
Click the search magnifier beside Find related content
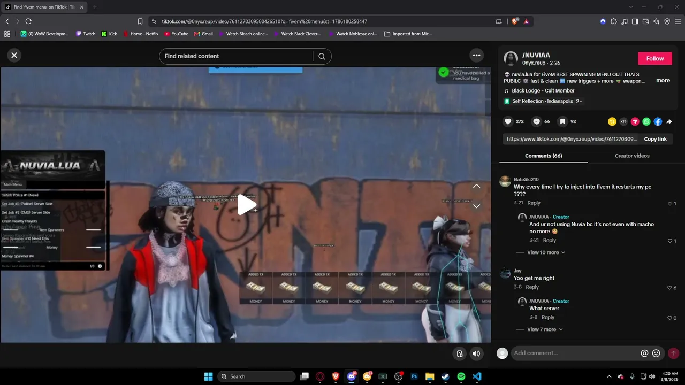[x=322, y=56]
